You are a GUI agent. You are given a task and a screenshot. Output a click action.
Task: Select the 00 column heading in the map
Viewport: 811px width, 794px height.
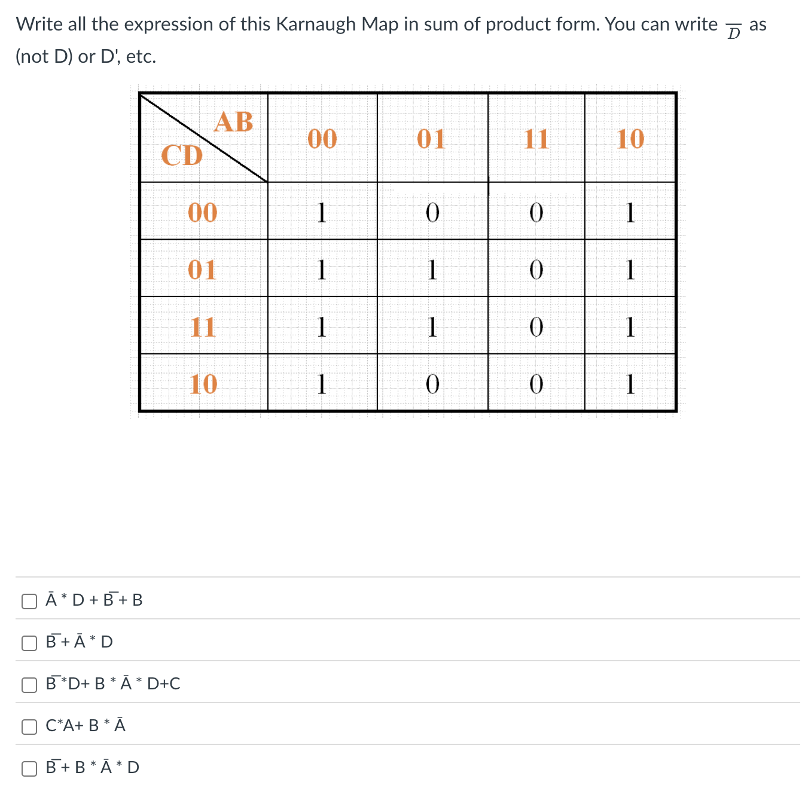click(x=322, y=139)
